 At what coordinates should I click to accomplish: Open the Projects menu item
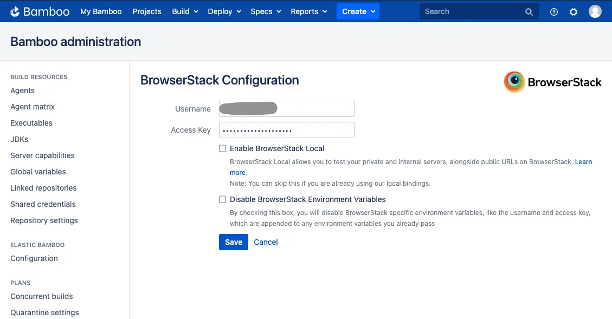point(146,11)
